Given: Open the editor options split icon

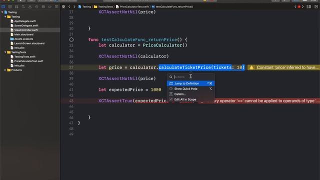Looking at the screenshot, I should coord(309,6).
